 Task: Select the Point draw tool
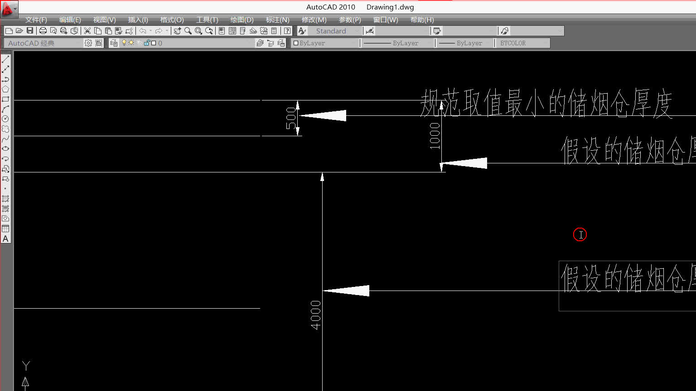(5, 189)
